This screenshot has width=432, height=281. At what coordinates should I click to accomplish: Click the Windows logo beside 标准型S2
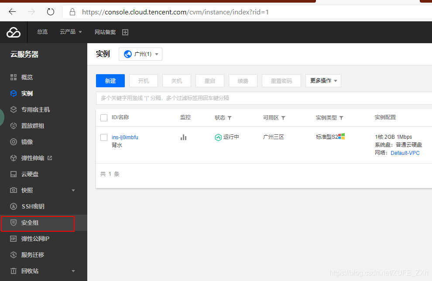[x=342, y=137]
